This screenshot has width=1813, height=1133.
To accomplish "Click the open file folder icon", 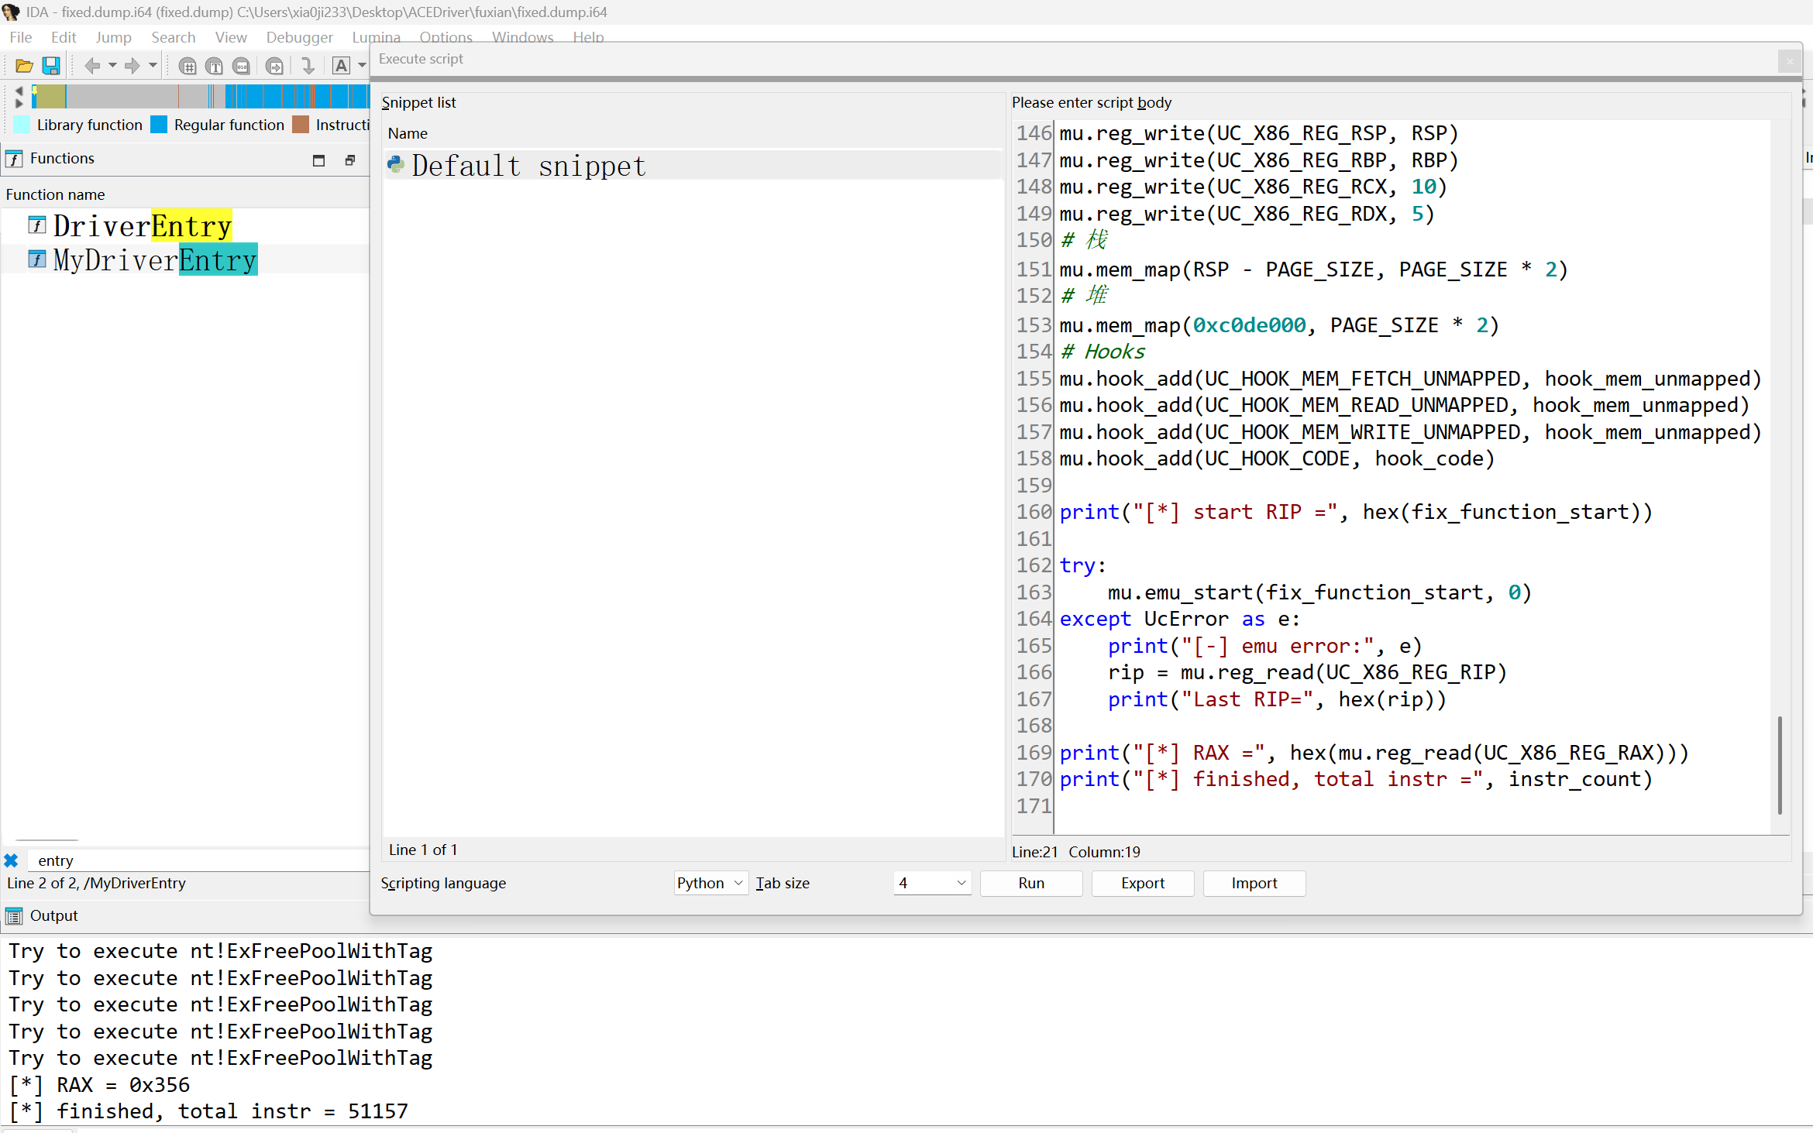I will (24, 66).
